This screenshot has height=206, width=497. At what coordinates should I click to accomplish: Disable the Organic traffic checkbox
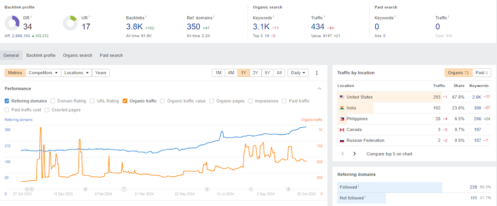pos(125,101)
